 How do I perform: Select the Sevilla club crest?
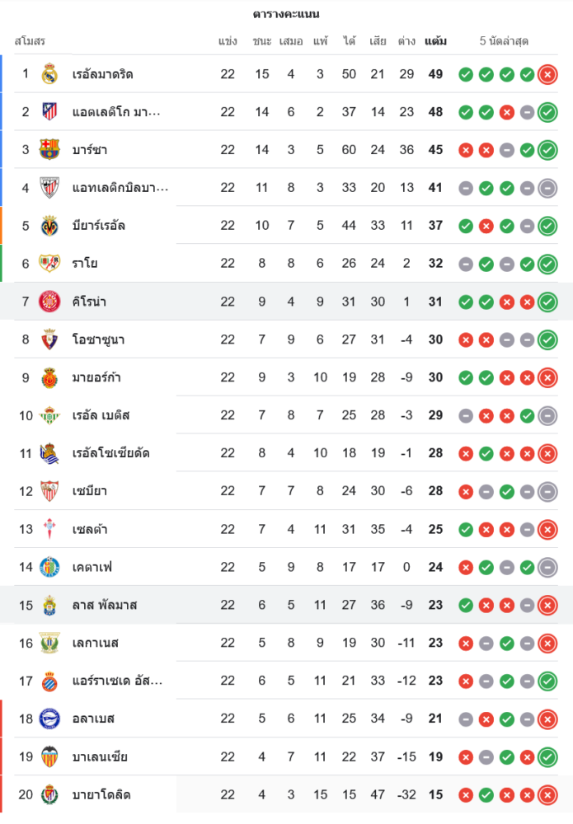point(49,491)
